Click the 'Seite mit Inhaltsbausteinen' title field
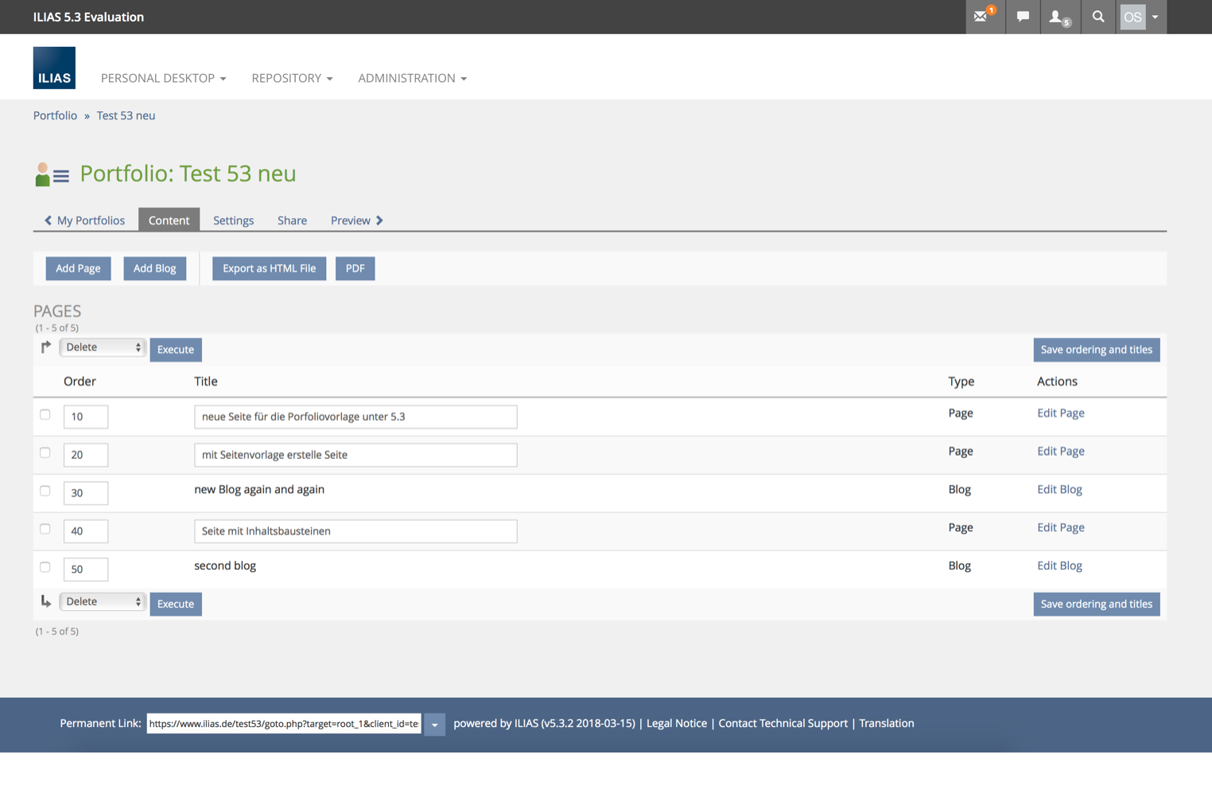This screenshot has width=1212, height=809. point(355,531)
